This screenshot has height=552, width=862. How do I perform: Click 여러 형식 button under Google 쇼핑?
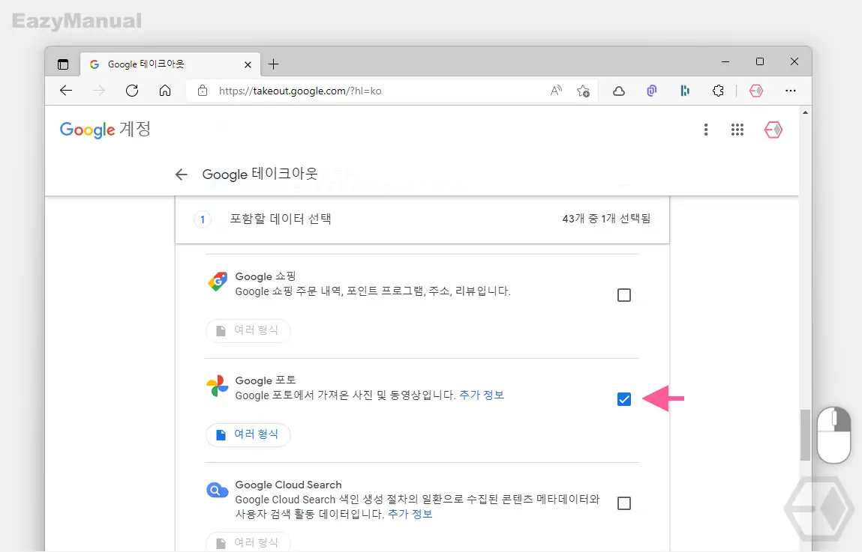[x=248, y=330]
